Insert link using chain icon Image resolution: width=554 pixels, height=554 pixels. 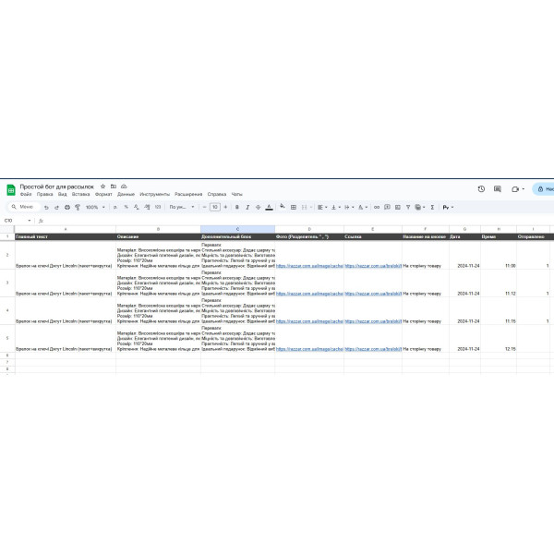(x=377, y=207)
